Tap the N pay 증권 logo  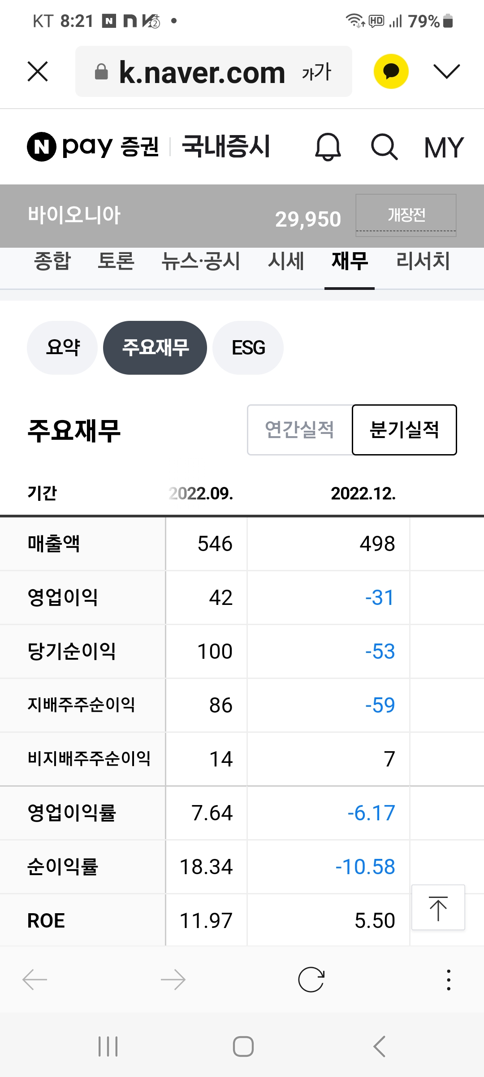[x=93, y=147]
